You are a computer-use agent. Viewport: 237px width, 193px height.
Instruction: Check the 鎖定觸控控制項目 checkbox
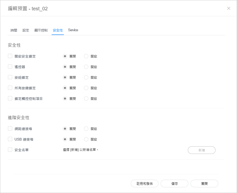(x=10, y=99)
